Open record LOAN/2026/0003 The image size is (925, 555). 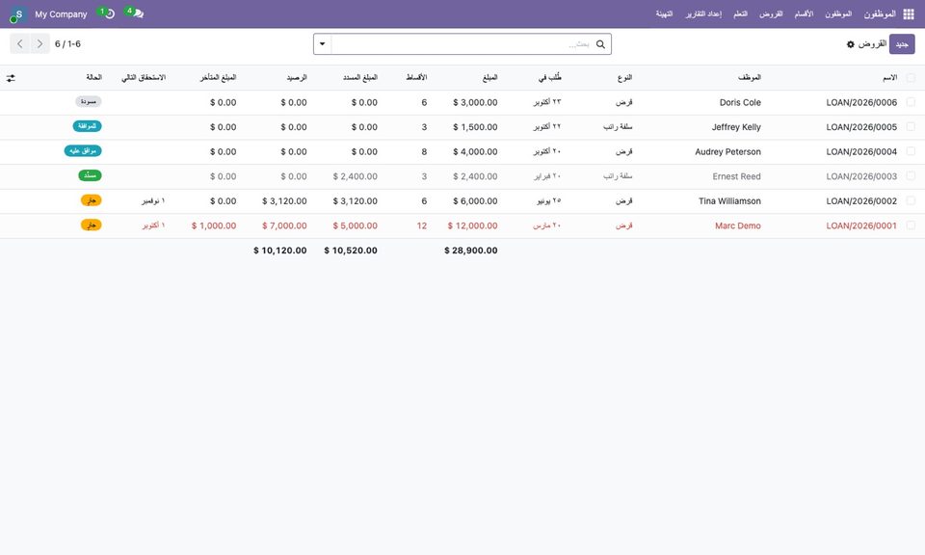tap(861, 176)
